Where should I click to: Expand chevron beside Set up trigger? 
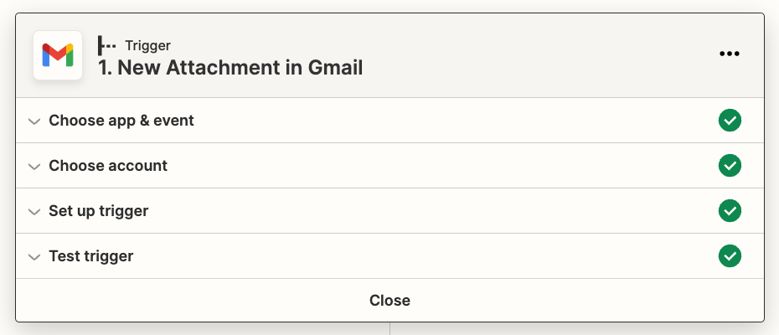tap(34, 212)
